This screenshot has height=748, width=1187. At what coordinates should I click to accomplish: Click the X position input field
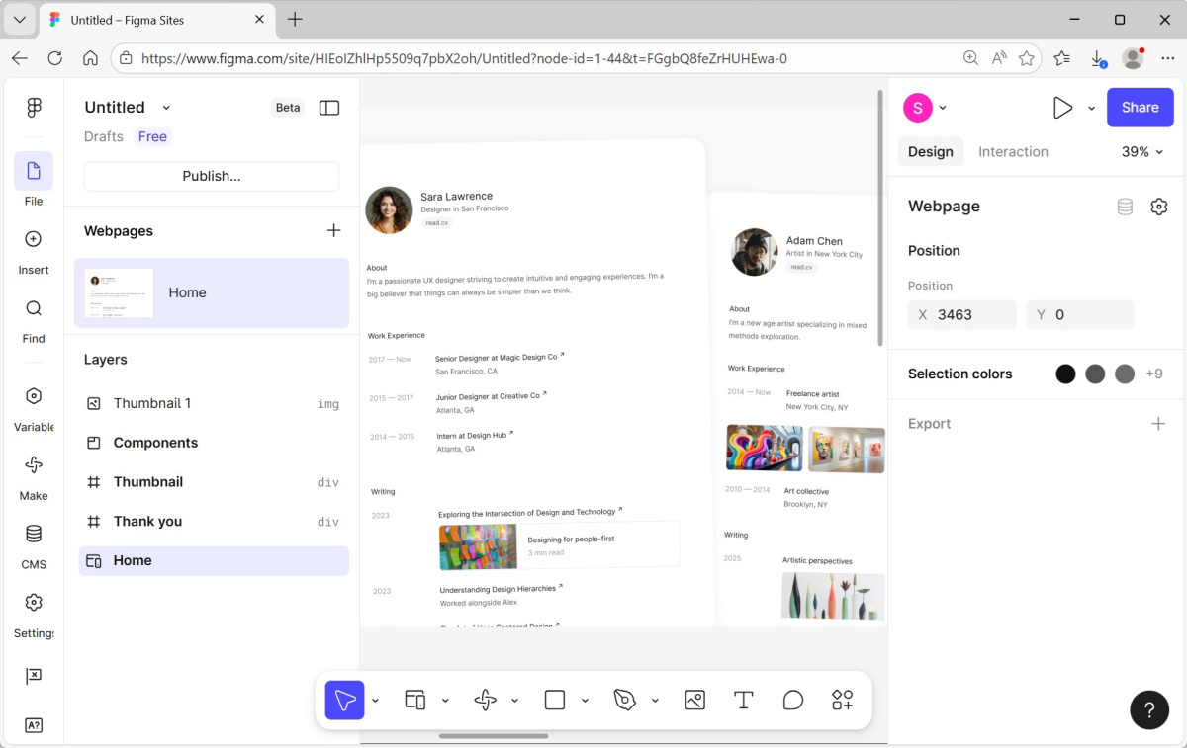(x=970, y=315)
